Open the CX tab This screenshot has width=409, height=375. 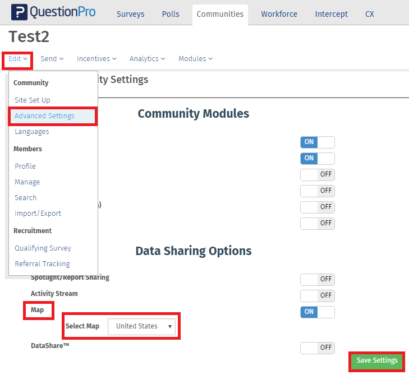(369, 14)
